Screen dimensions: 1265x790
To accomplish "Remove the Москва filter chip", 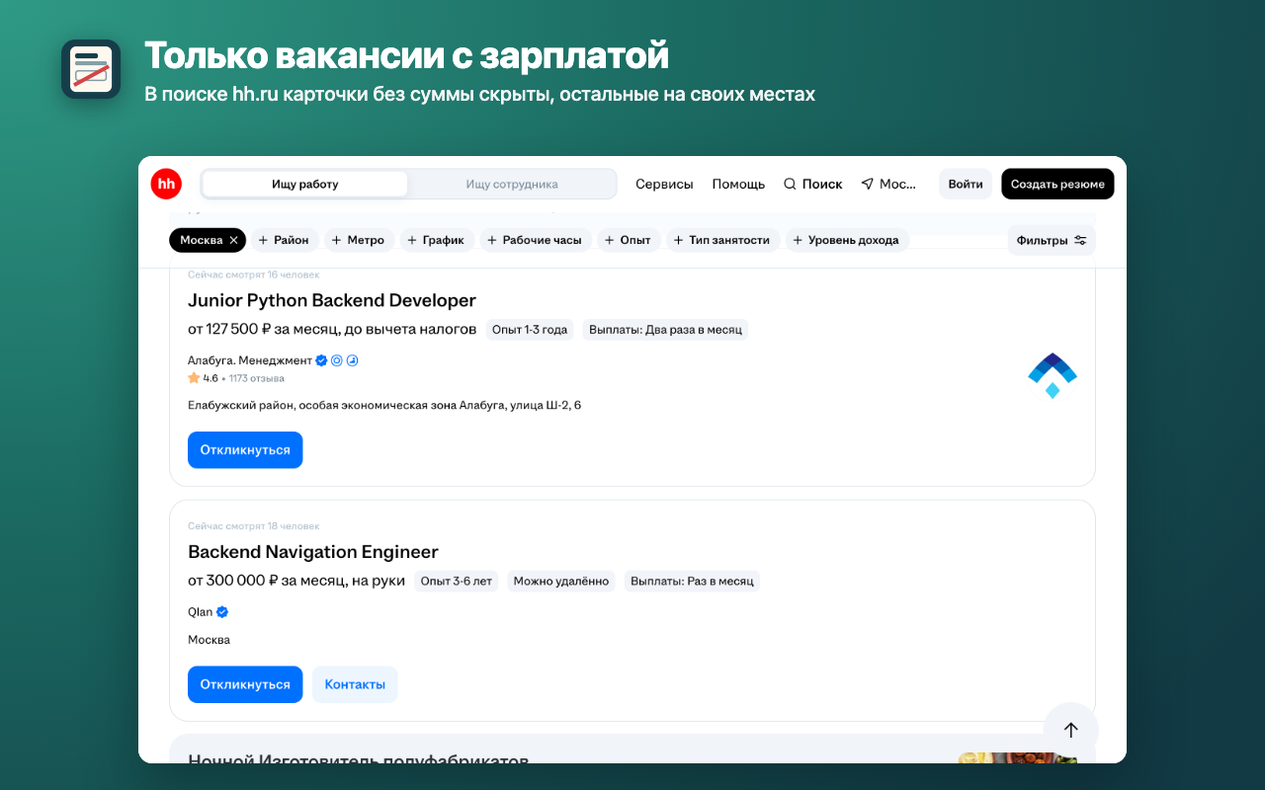I will [233, 240].
